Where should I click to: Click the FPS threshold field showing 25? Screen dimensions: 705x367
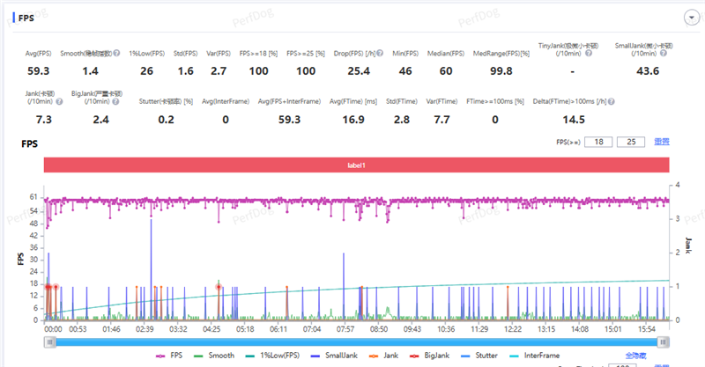631,142
